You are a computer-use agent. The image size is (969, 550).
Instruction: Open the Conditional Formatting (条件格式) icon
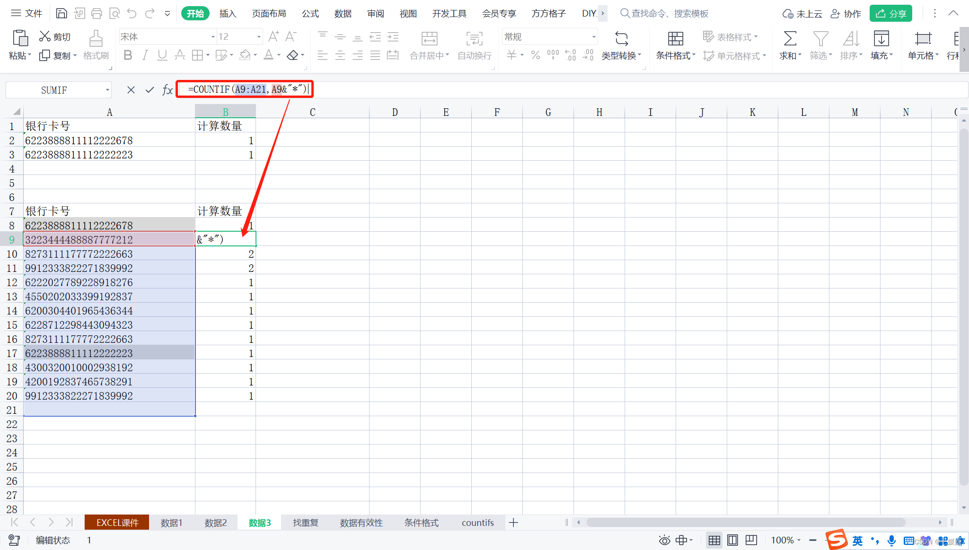coord(675,38)
